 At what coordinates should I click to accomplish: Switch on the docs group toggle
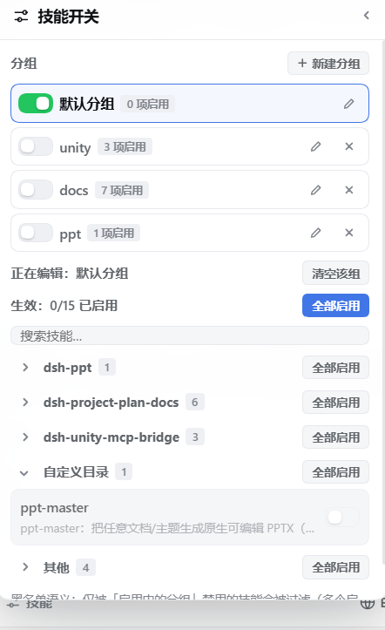(36, 190)
